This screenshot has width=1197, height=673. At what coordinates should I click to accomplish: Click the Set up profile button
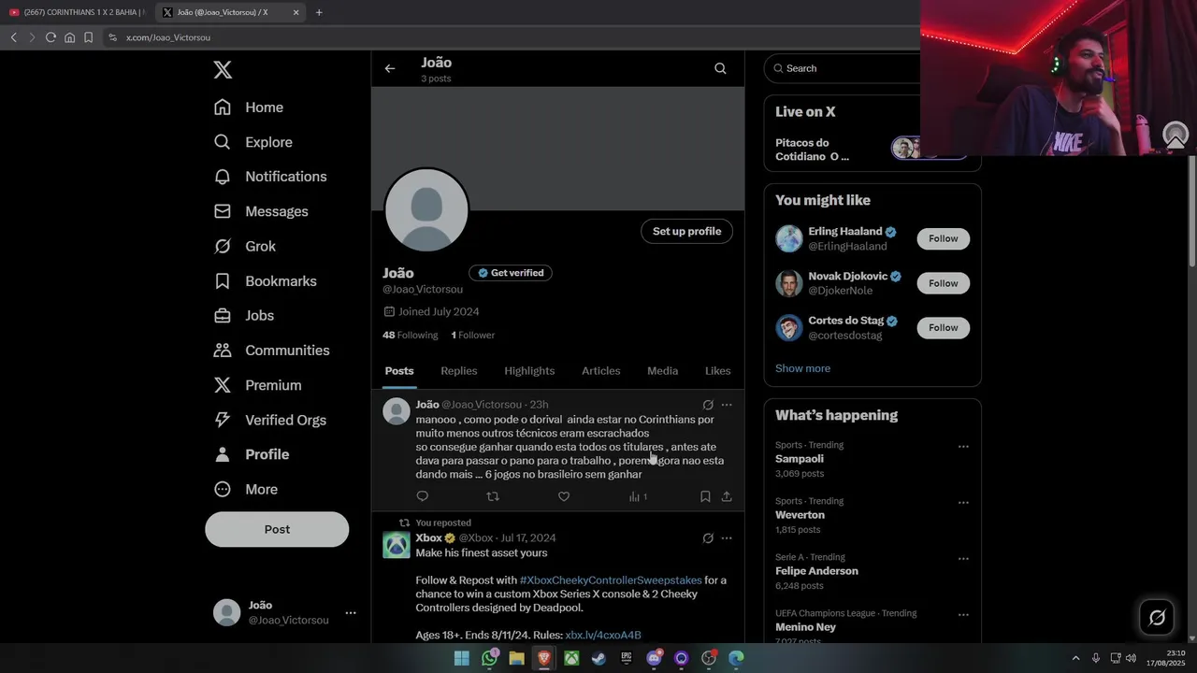[686, 232]
